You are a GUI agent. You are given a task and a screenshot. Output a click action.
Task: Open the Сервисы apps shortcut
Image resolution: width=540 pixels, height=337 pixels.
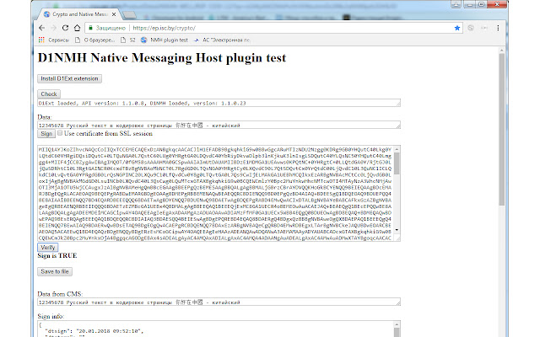(x=54, y=40)
